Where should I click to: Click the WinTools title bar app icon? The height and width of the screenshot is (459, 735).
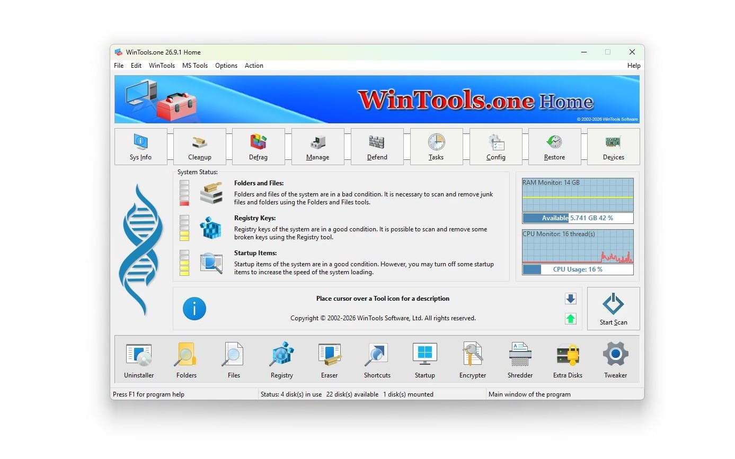(119, 52)
